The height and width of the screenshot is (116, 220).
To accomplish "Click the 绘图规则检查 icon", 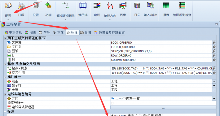I will click(x=182, y=6).
